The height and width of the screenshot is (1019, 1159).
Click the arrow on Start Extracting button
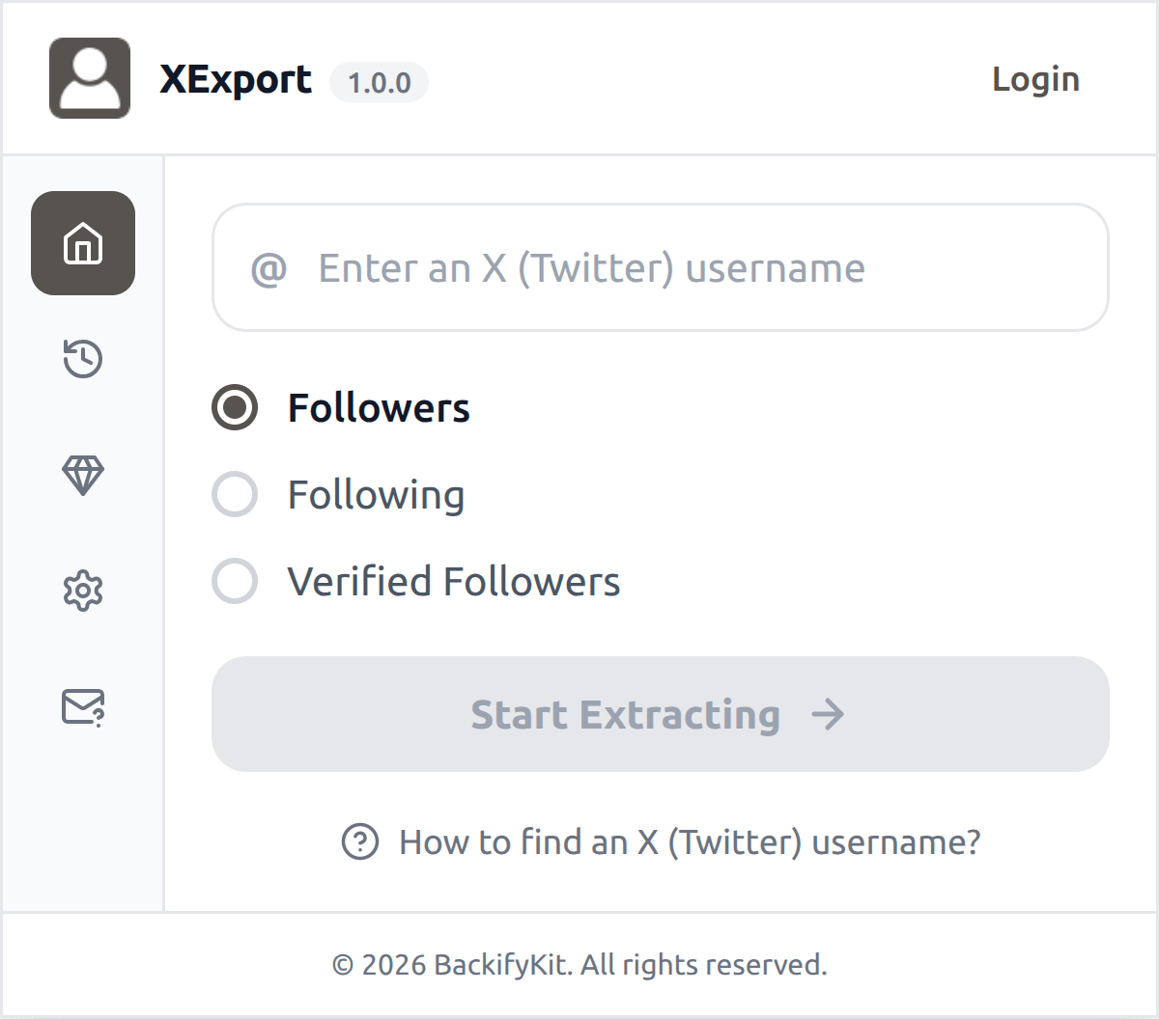pos(828,714)
